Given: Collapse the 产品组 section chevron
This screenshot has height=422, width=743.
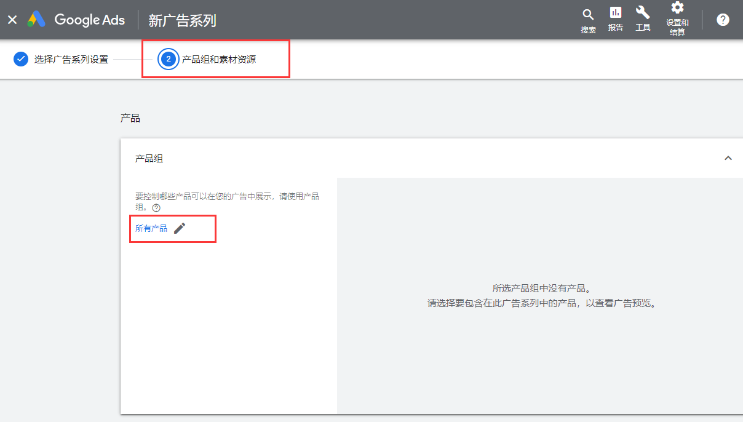Looking at the screenshot, I should [728, 158].
